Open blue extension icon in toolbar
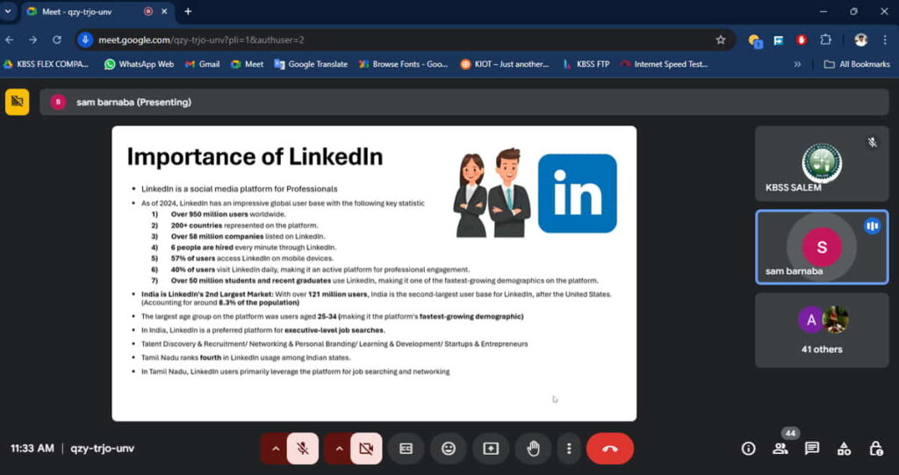Image resolution: width=899 pixels, height=475 pixels. pyautogui.click(x=778, y=40)
